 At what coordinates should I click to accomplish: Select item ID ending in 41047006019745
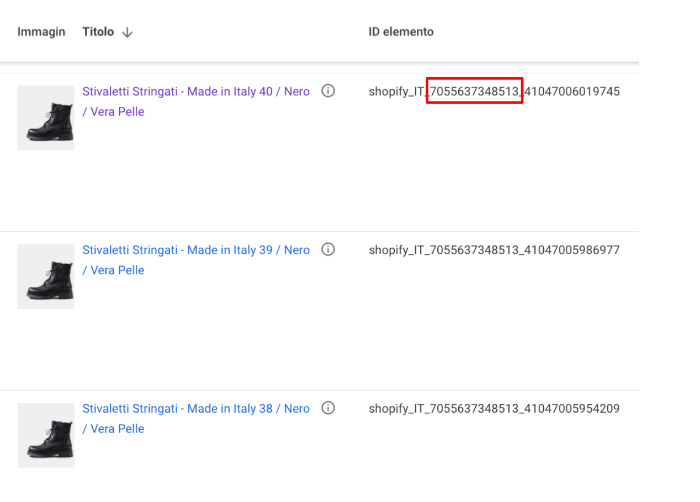(x=494, y=92)
